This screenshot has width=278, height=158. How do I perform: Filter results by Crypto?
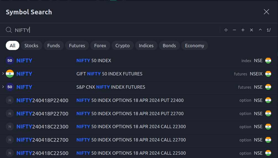click(x=122, y=46)
